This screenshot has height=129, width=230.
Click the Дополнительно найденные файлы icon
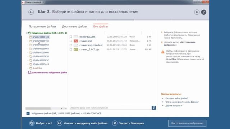click(29, 72)
